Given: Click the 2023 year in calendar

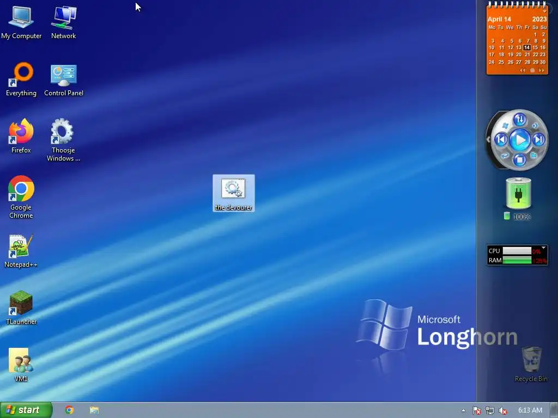Looking at the screenshot, I should (539, 19).
